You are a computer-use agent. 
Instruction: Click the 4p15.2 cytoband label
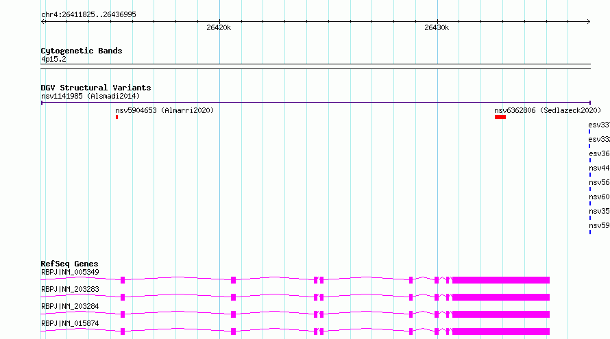[x=53, y=59]
